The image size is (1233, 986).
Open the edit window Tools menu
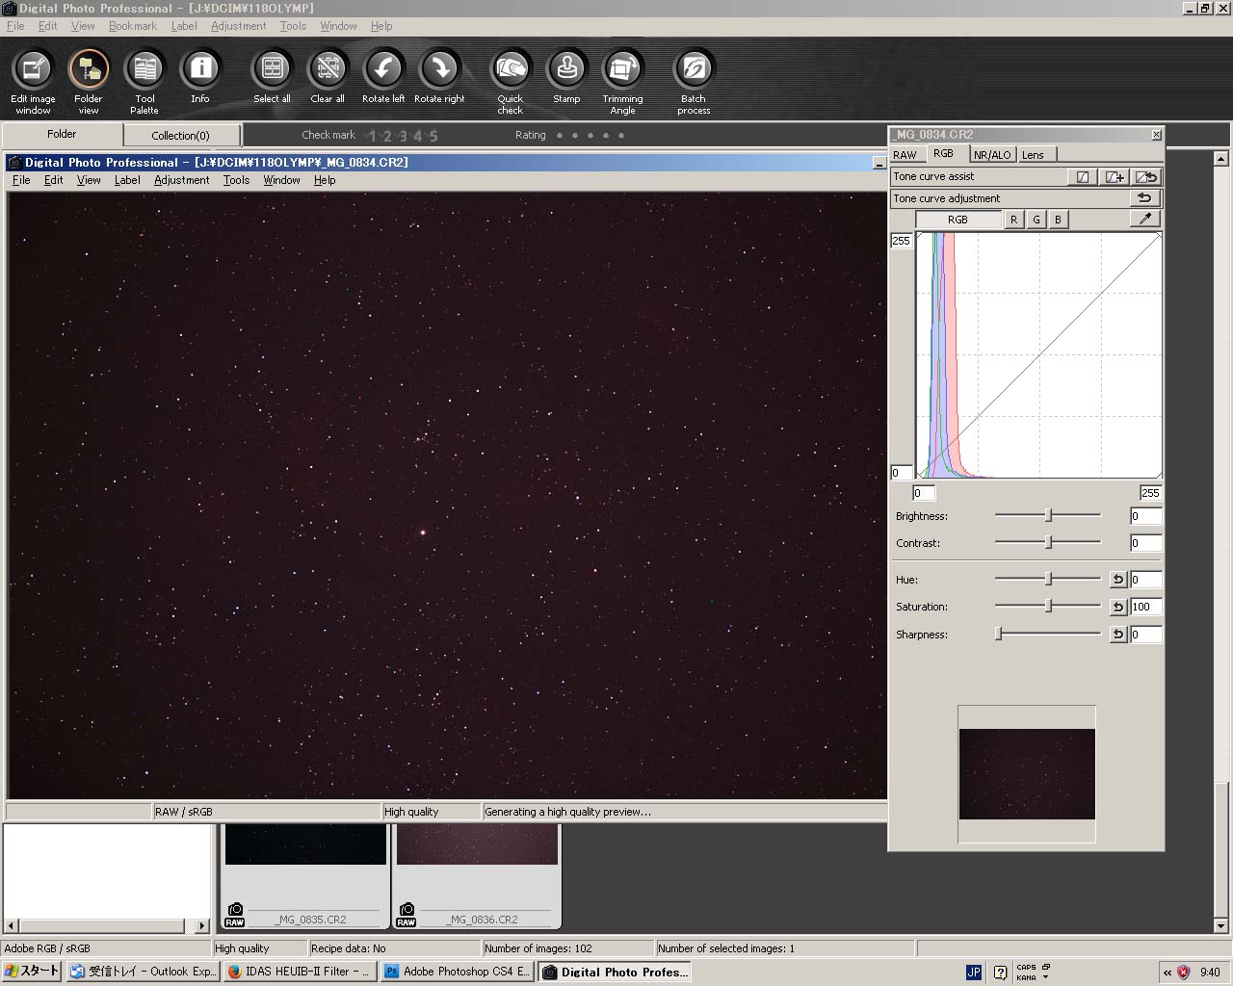coord(236,180)
